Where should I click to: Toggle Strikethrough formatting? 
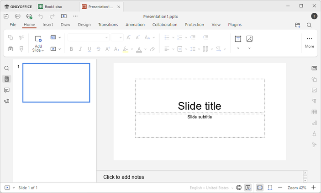[x=99, y=49]
